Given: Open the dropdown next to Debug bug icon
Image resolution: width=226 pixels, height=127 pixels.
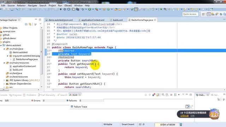Looking at the screenshot, I should coord(86,10).
